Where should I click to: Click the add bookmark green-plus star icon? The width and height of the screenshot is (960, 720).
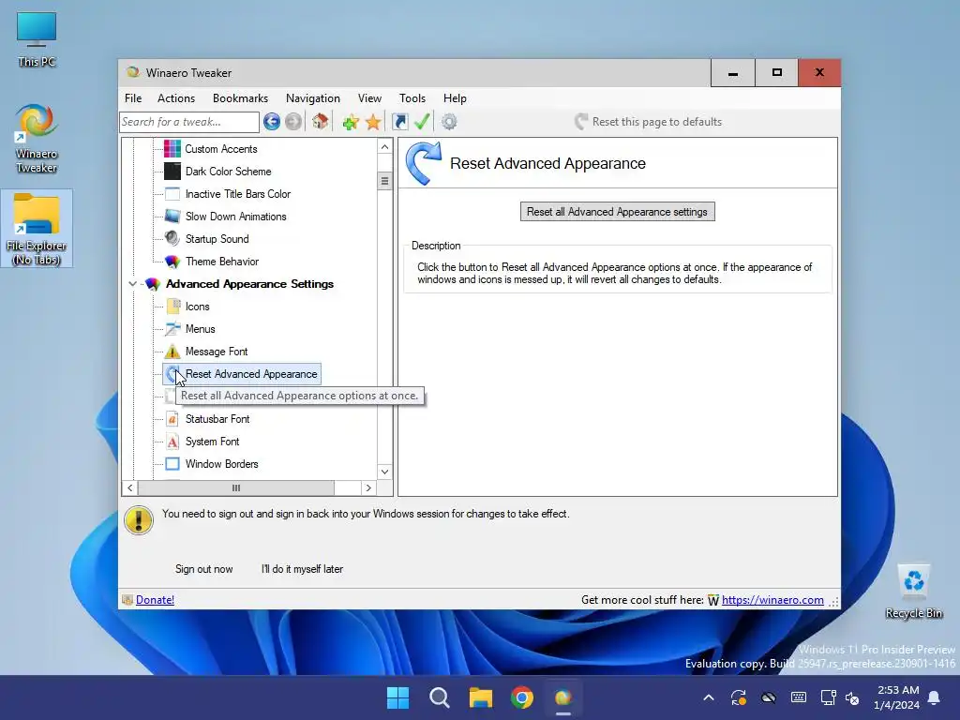(x=351, y=122)
